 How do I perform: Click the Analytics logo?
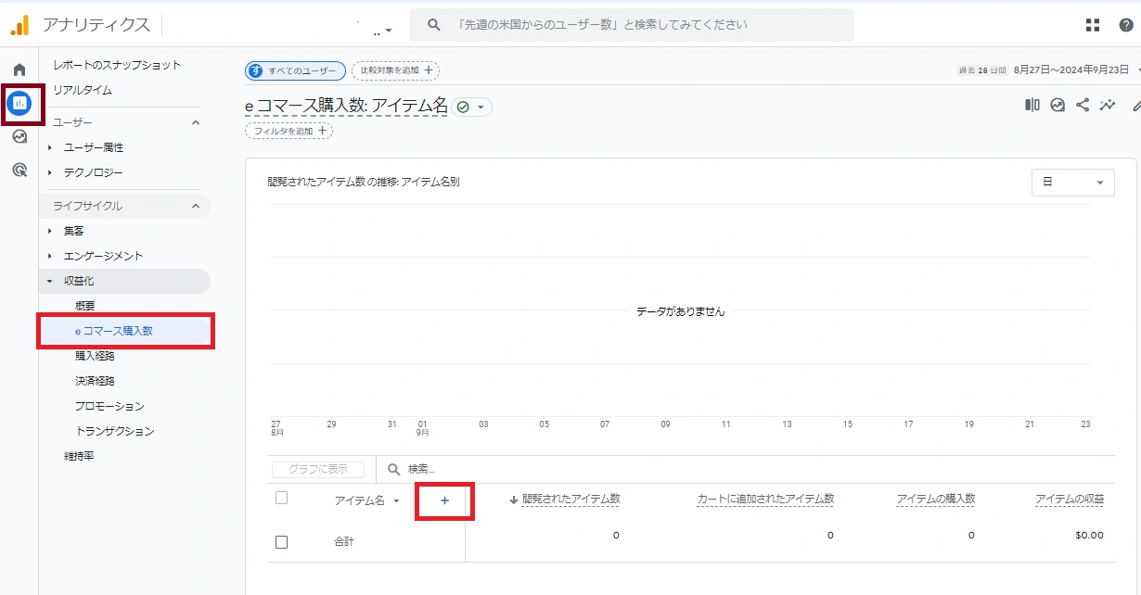[x=19, y=25]
